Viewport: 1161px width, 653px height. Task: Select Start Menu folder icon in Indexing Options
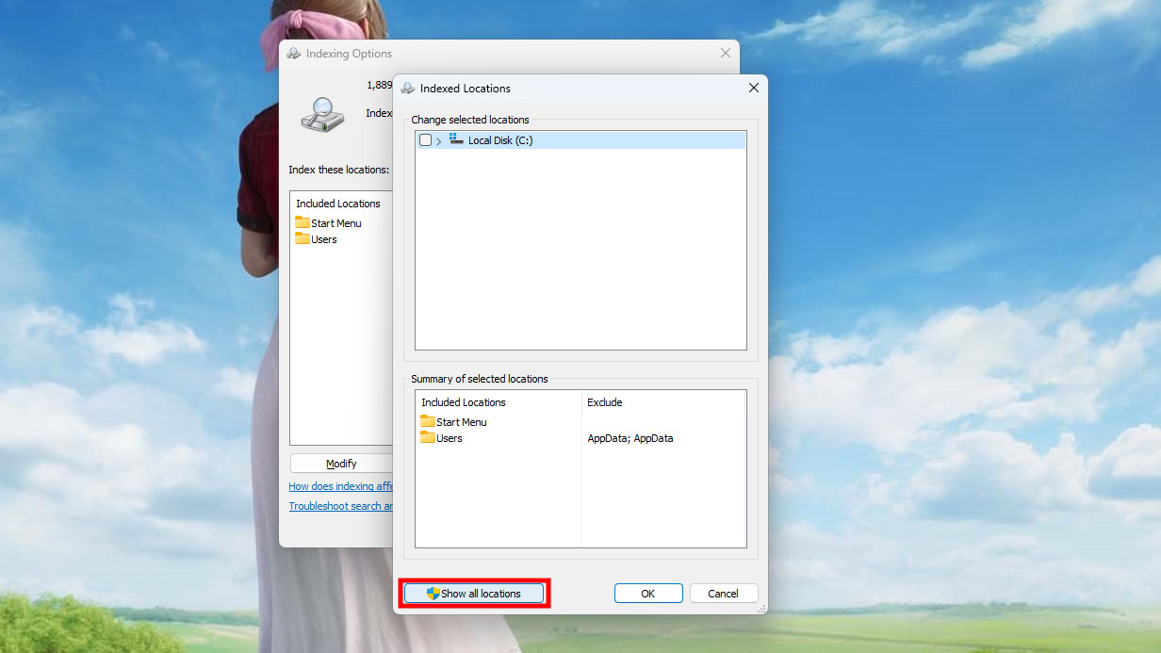[303, 222]
